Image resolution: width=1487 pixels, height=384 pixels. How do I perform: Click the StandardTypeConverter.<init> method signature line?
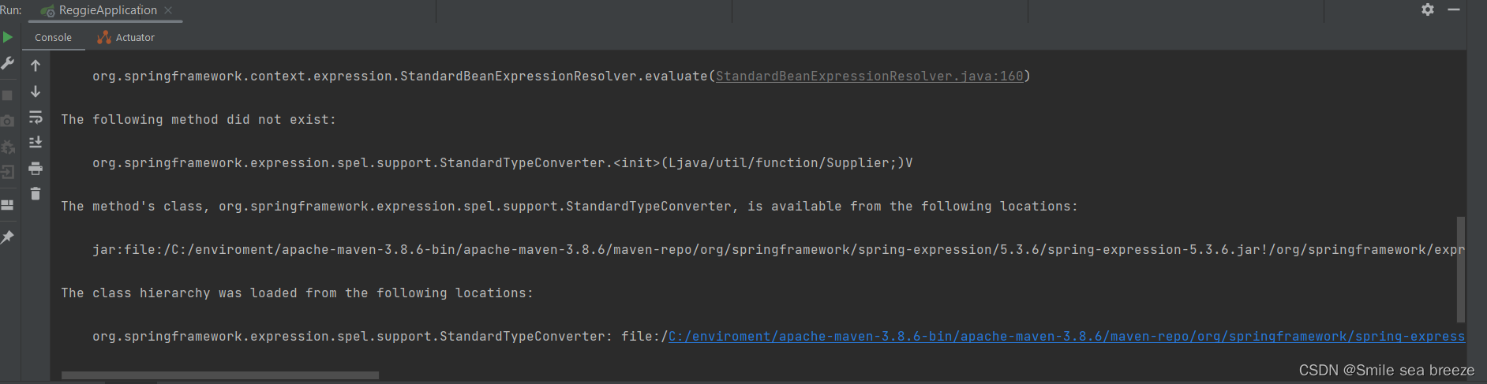point(503,162)
